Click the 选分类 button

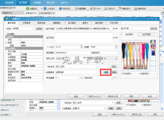coord(154,28)
